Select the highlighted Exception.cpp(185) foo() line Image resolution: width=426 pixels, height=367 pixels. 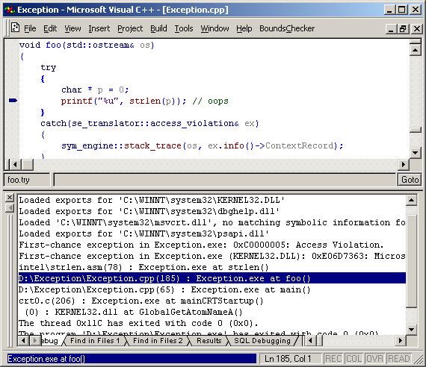212,278
